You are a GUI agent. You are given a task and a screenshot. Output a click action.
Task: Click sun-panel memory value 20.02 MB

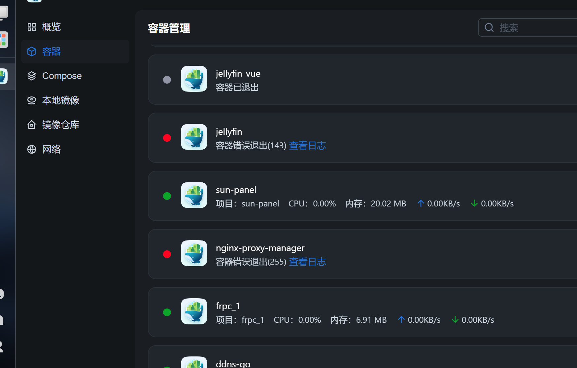pyautogui.click(x=389, y=203)
